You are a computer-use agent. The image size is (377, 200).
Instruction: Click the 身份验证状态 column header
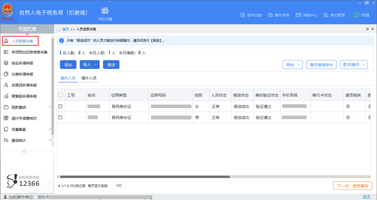tap(267, 95)
